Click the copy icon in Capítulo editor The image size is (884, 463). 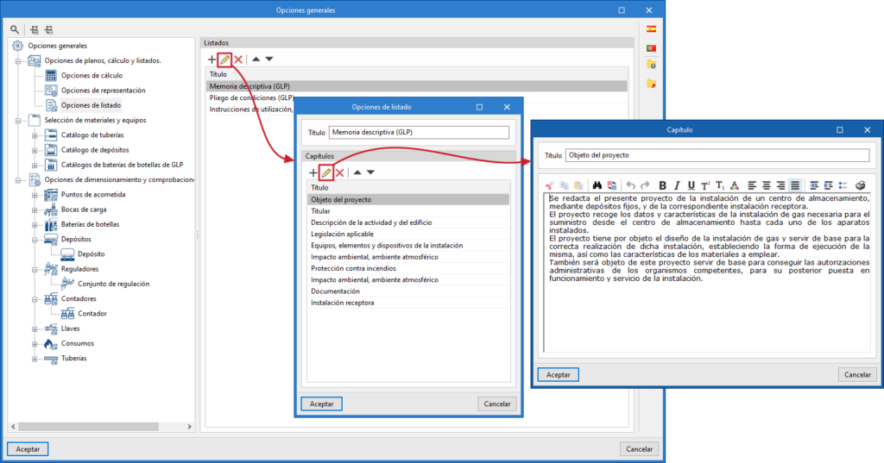(564, 185)
